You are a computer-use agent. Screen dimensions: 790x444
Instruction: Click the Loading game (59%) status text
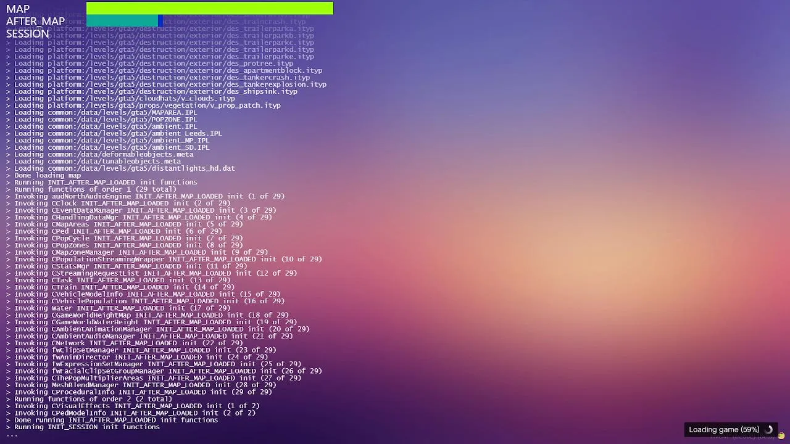[724, 430]
